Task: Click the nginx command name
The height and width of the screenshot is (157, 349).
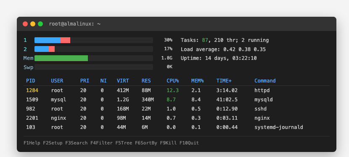Action: (262, 118)
